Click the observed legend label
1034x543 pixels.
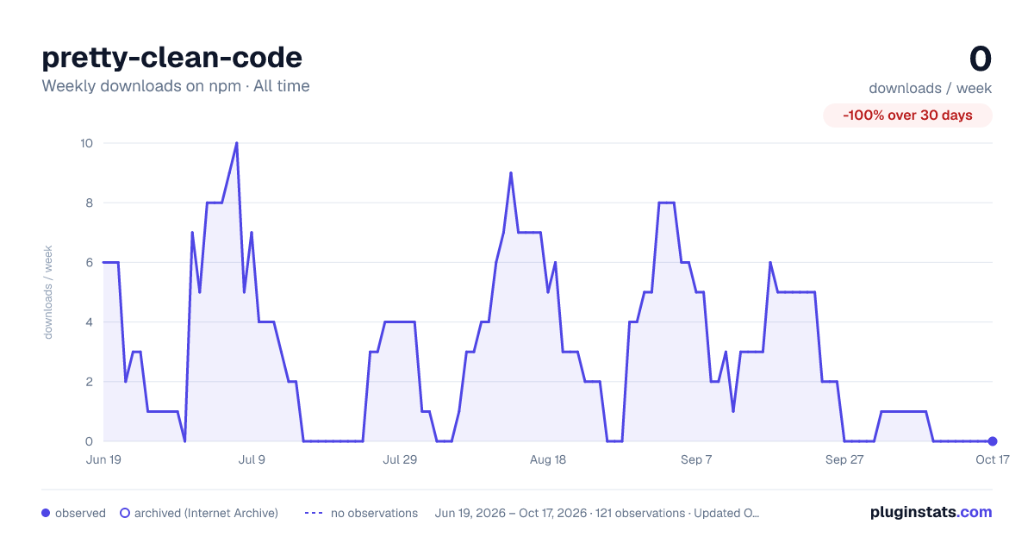(80, 513)
